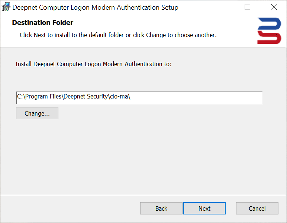Click the disabled maximize button
Image resolution: width=287 pixels, height=223 pixels.
pos(247,7)
